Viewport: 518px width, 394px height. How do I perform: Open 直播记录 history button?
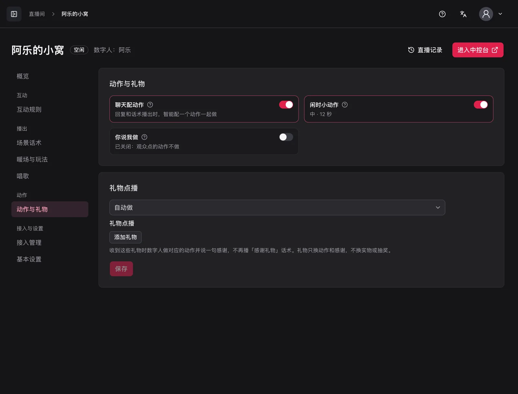click(x=425, y=50)
